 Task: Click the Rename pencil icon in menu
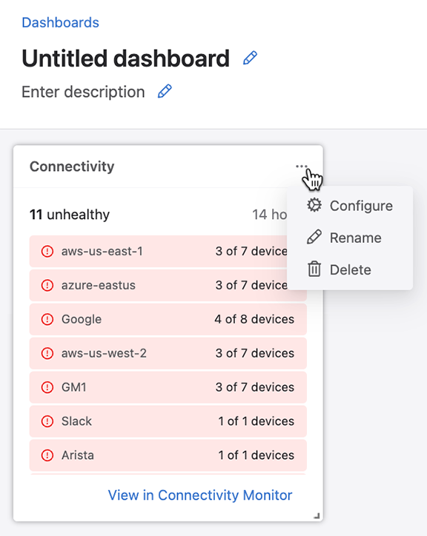(314, 237)
